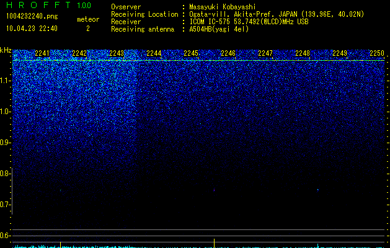Click the 2249 time marker
This screenshot has width=390, height=248.
pos(340,53)
